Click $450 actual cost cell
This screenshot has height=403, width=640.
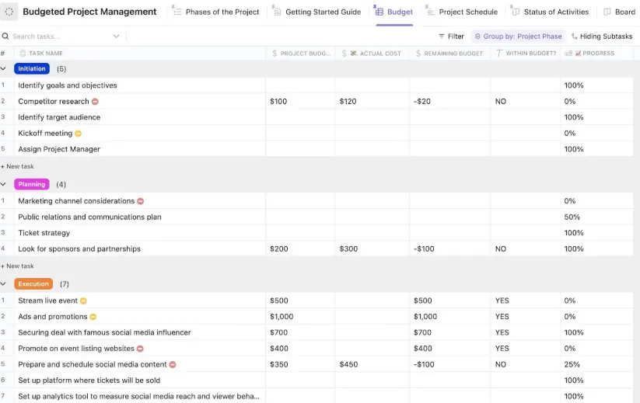pyautogui.click(x=348, y=365)
